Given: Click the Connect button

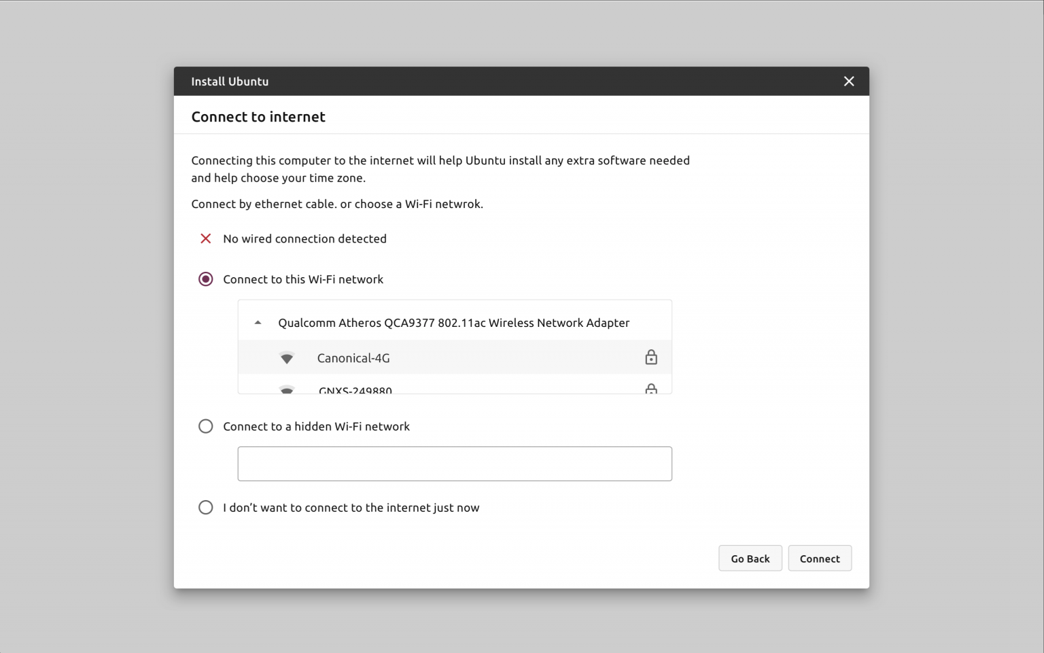Looking at the screenshot, I should pyautogui.click(x=820, y=558).
